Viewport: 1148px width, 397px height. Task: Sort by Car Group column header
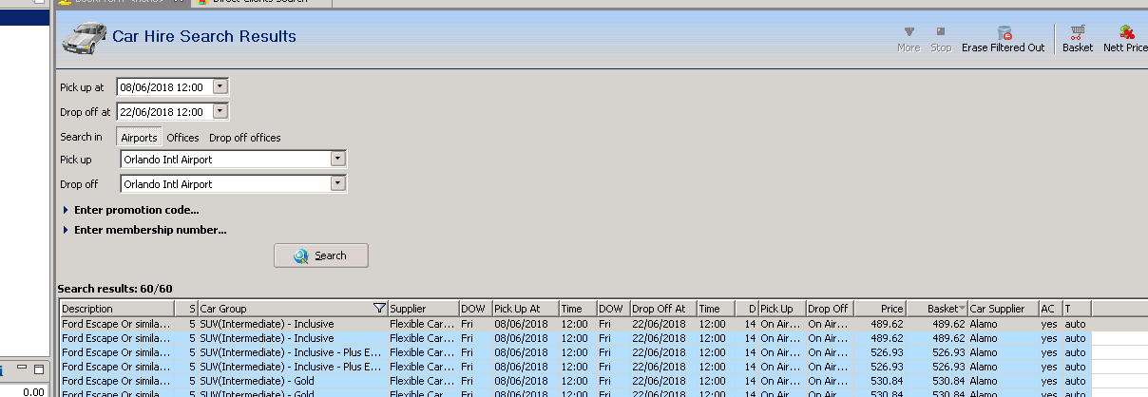pos(293,309)
